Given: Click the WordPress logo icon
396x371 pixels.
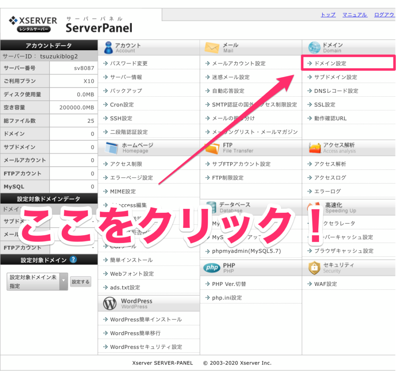Looking at the screenshot, I should pyautogui.click(x=110, y=303).
